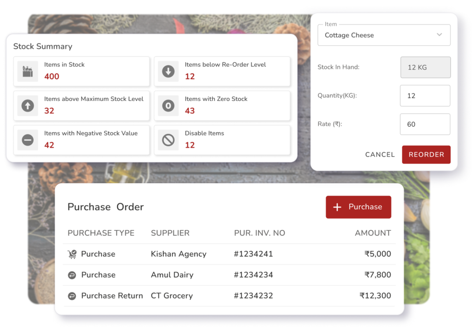Click the return icon in CT Grocery row
Screen dimensions: 473x327
[72, 296]
